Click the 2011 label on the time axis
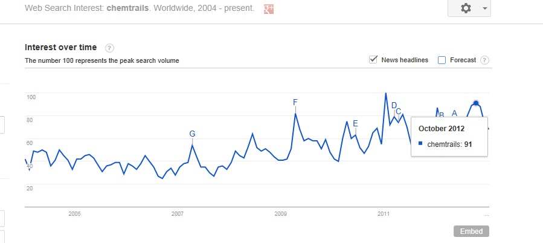 [384, 213]
